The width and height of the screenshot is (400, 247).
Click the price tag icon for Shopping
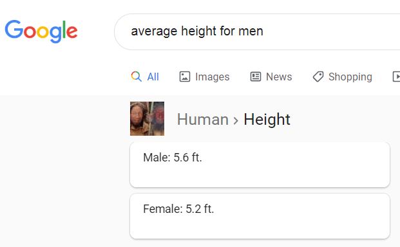point(318,77)
